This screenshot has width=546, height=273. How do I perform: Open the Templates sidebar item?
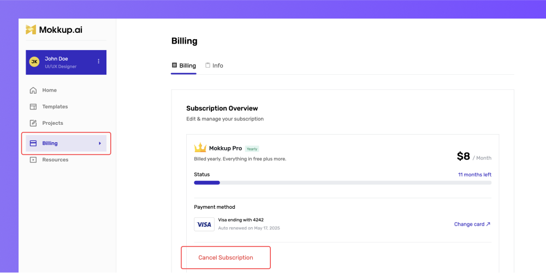point(66,107)
